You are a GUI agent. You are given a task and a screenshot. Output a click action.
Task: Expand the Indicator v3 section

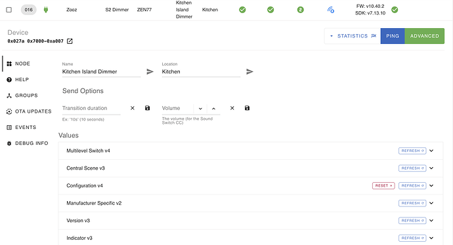(431, 238)
